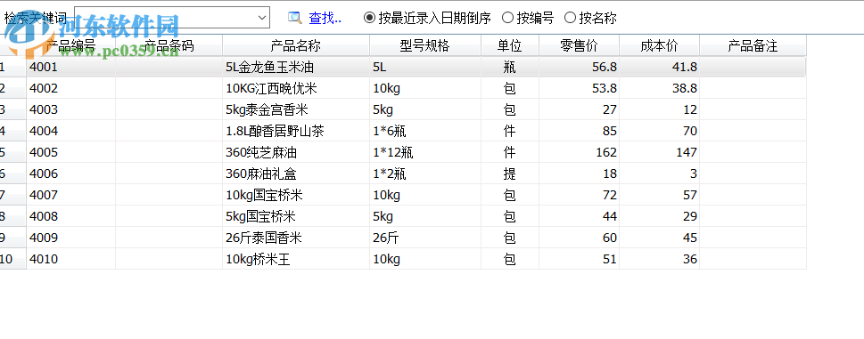Viewport: 864px width, 339px height.
Task: Click cost price 38.8
Action: (685, 88)
